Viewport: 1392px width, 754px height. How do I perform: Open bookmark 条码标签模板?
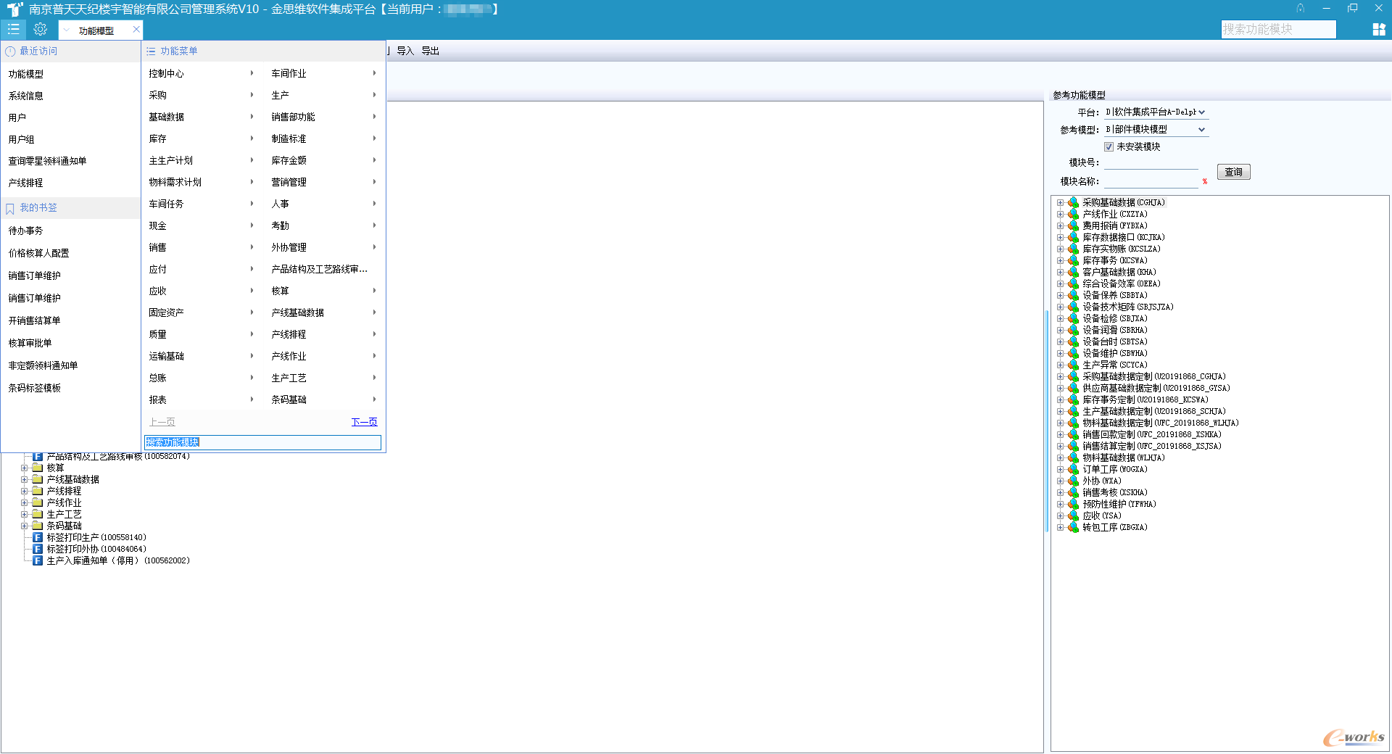pyautogui.click(x=34, y=388)
